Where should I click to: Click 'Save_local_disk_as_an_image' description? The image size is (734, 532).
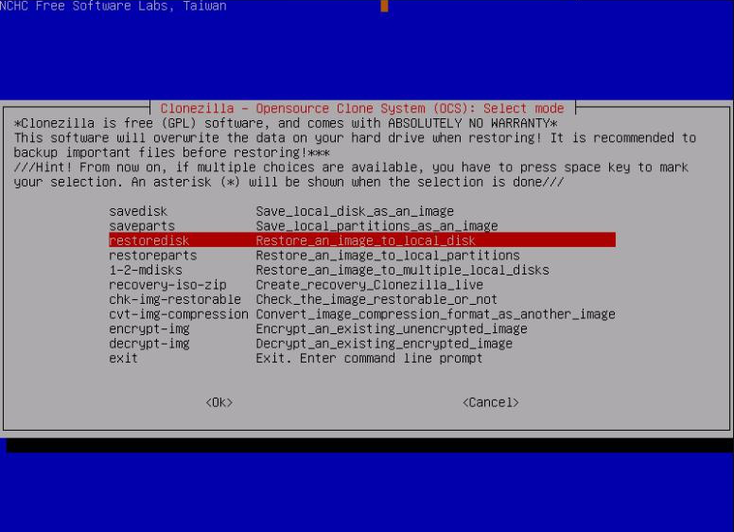click(355, 211)
